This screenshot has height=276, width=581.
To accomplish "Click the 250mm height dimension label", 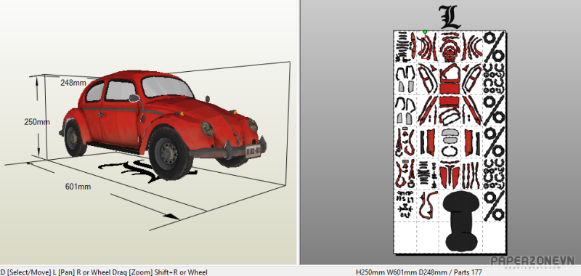I will tap(37, 121).
